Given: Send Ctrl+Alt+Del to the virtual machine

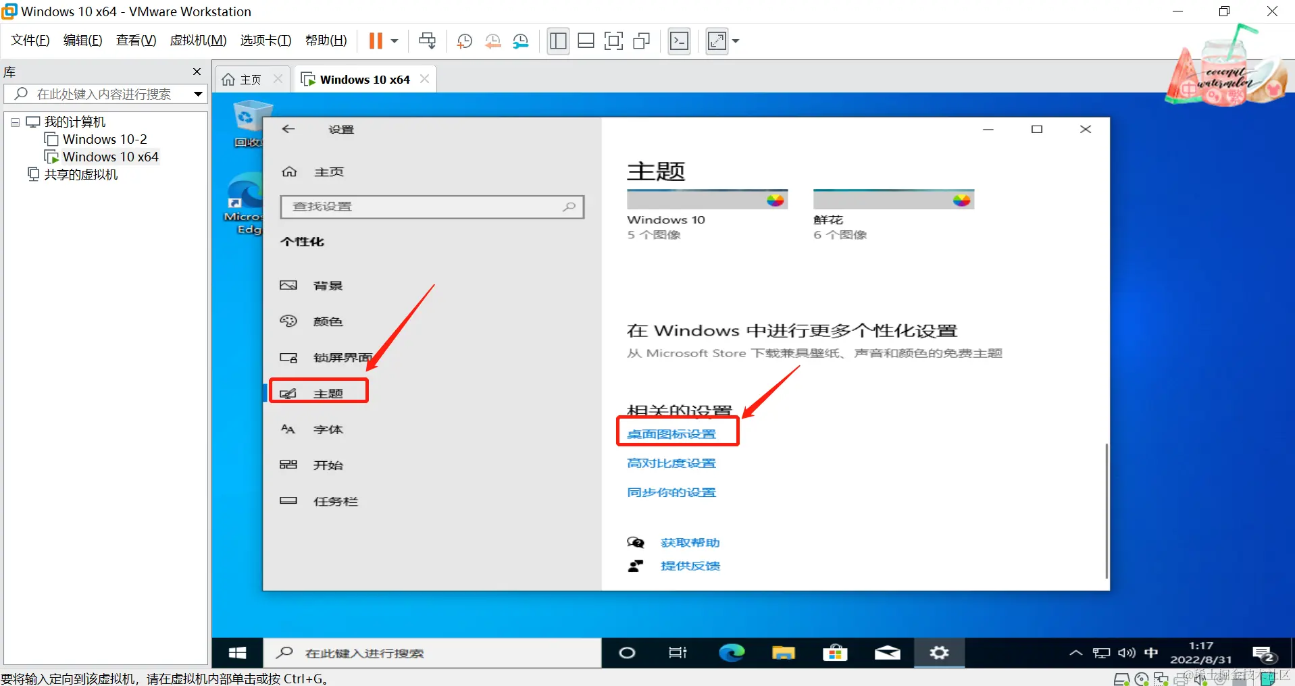Looking at the screenshot, I should 428,41.
